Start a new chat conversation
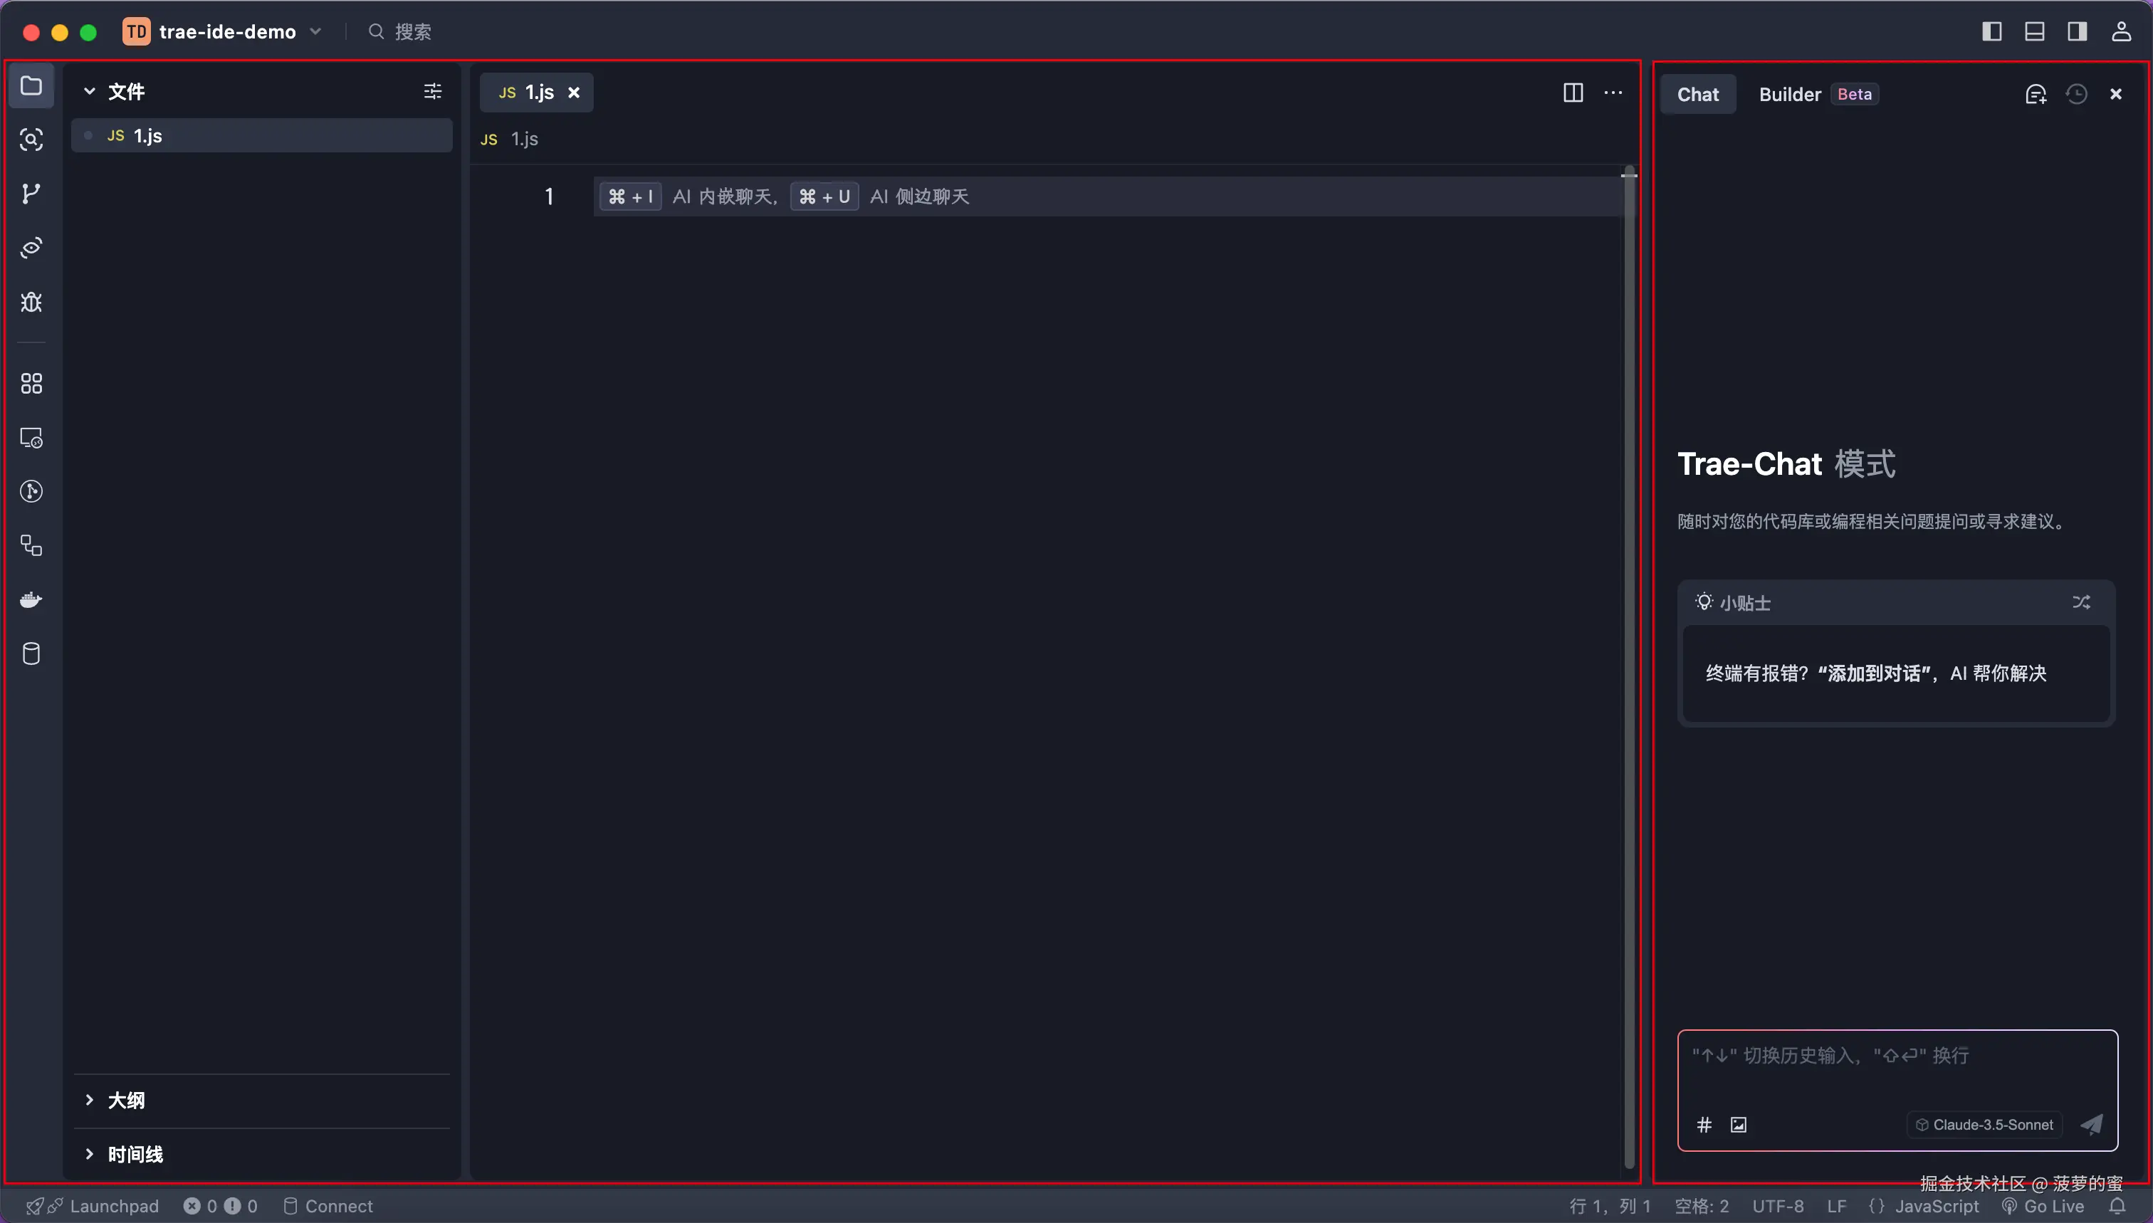 pyautogui.click(x=2036, y=93)
